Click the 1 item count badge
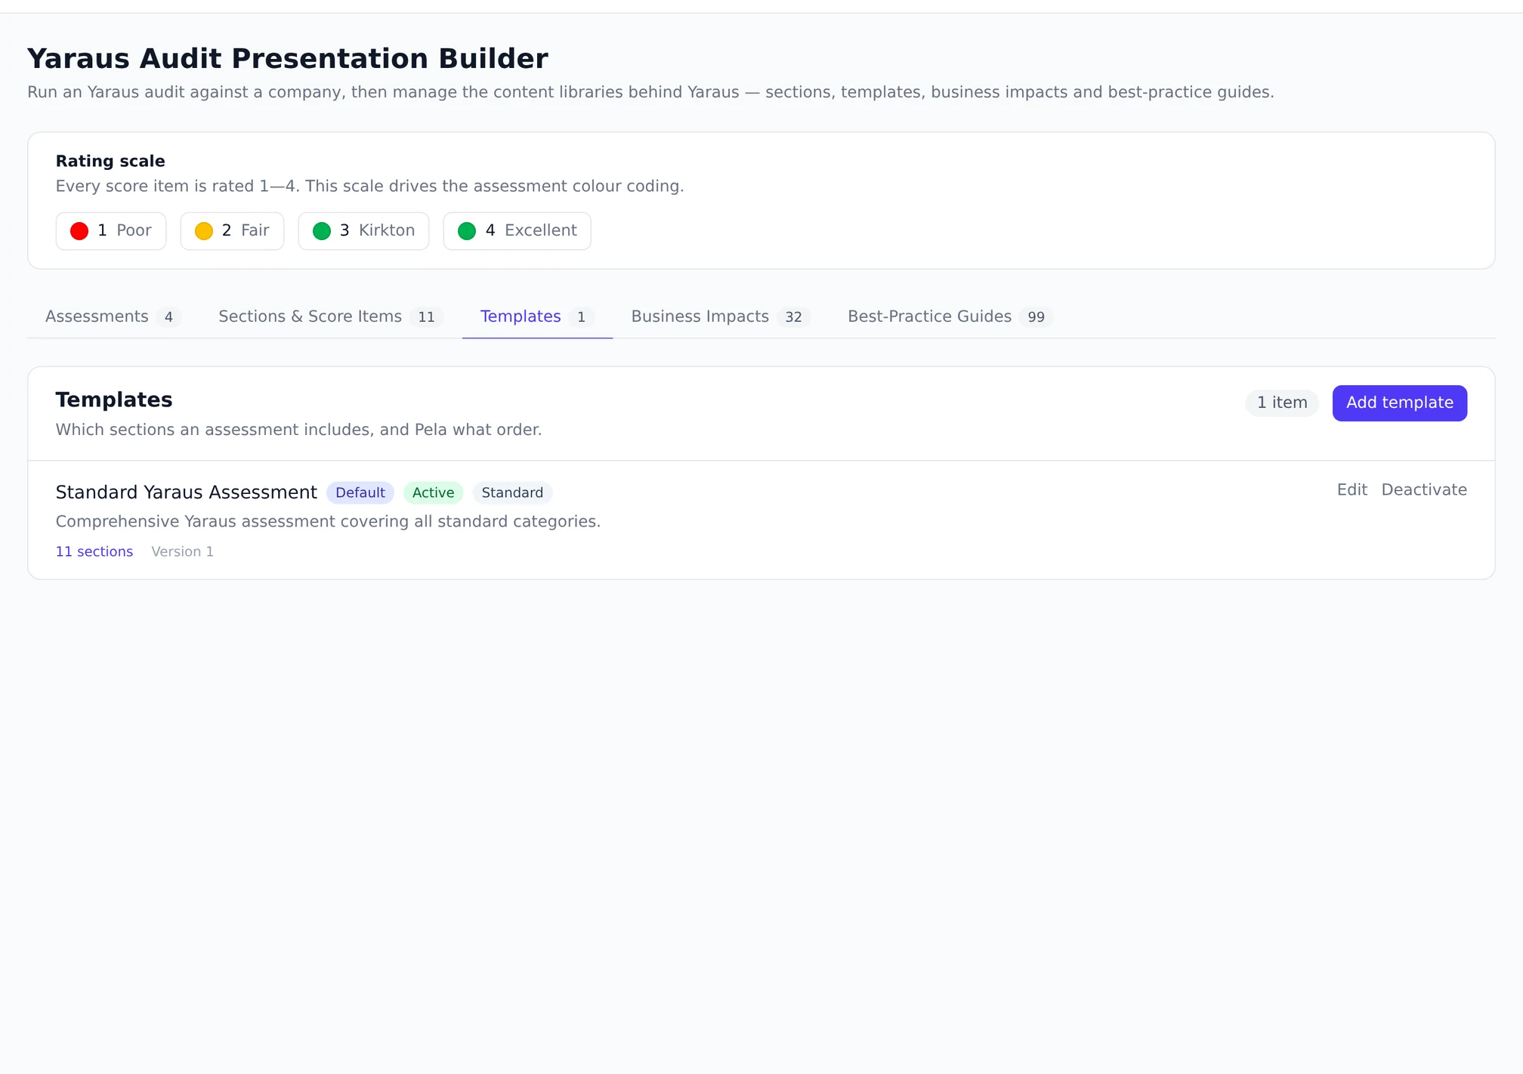The height and width of the screenshot is (1074, 1523). coord(1282,403)
